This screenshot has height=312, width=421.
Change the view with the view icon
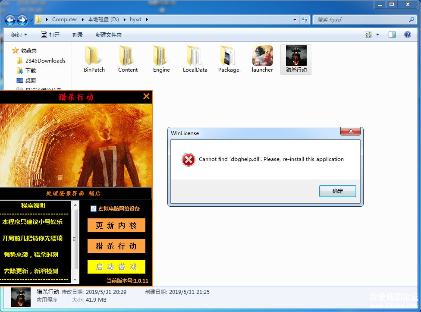tap(368, 35)
